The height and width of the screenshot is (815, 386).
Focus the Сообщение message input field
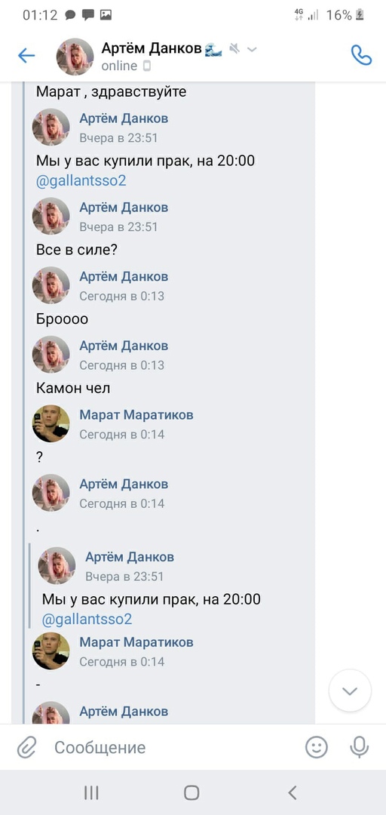[x=171, y=748]
